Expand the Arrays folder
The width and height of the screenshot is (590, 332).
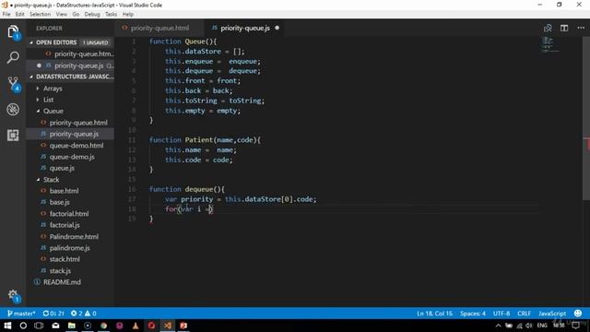click(53, 89)
